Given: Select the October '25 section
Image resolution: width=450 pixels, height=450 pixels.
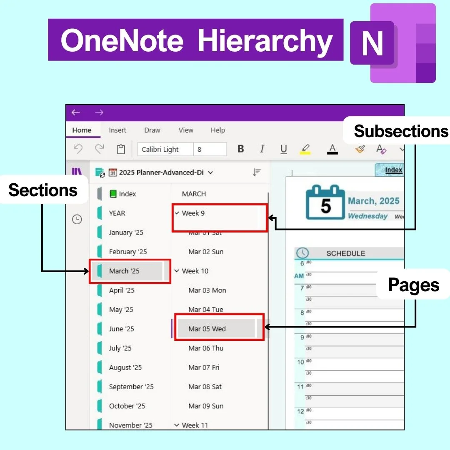Looking at the screenshot, I should coord(130,406).
